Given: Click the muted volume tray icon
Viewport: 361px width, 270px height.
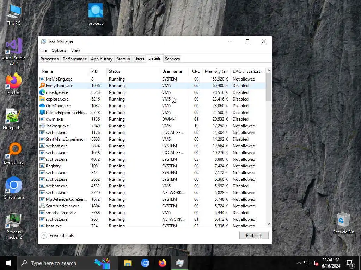Looking at the screenshot, I should (316, 263).
